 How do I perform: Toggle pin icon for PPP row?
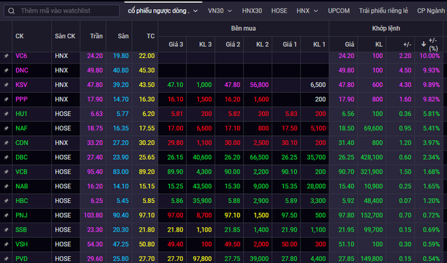pos(6,99)
